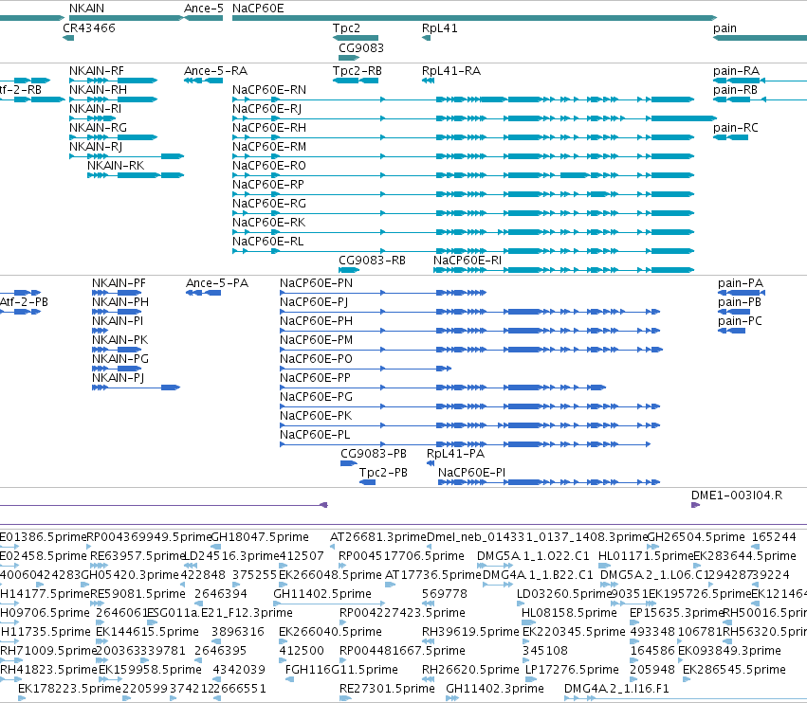Select EST LD03260.5prime
The image size is (807, 703).
pos(564,594)
